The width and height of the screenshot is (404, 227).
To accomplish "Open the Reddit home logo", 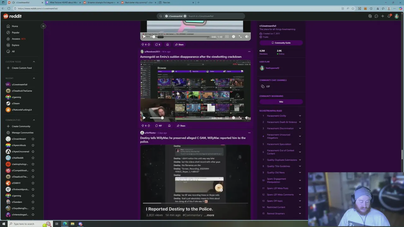I will 13,16.
